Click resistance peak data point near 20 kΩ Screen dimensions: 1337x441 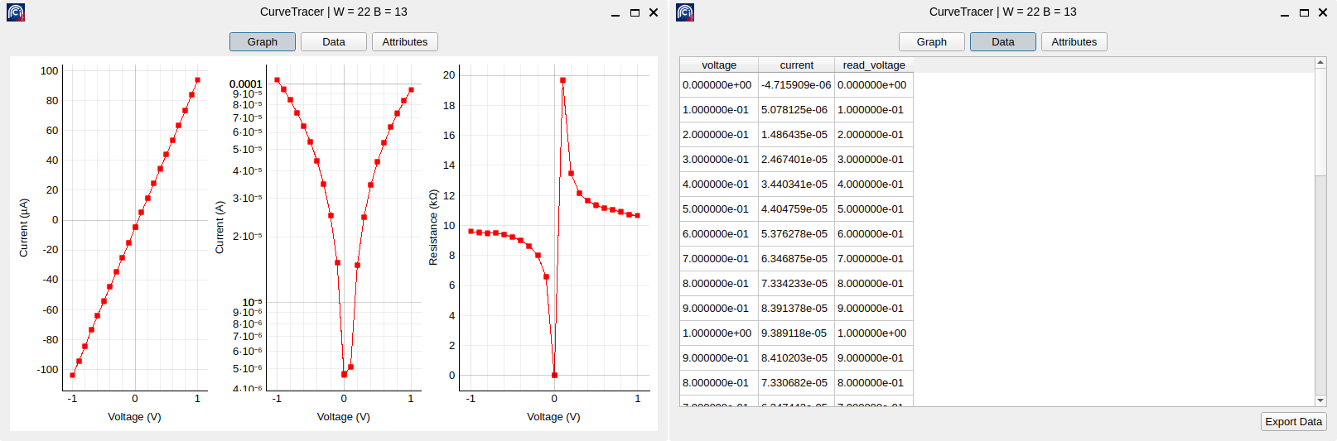562,80
